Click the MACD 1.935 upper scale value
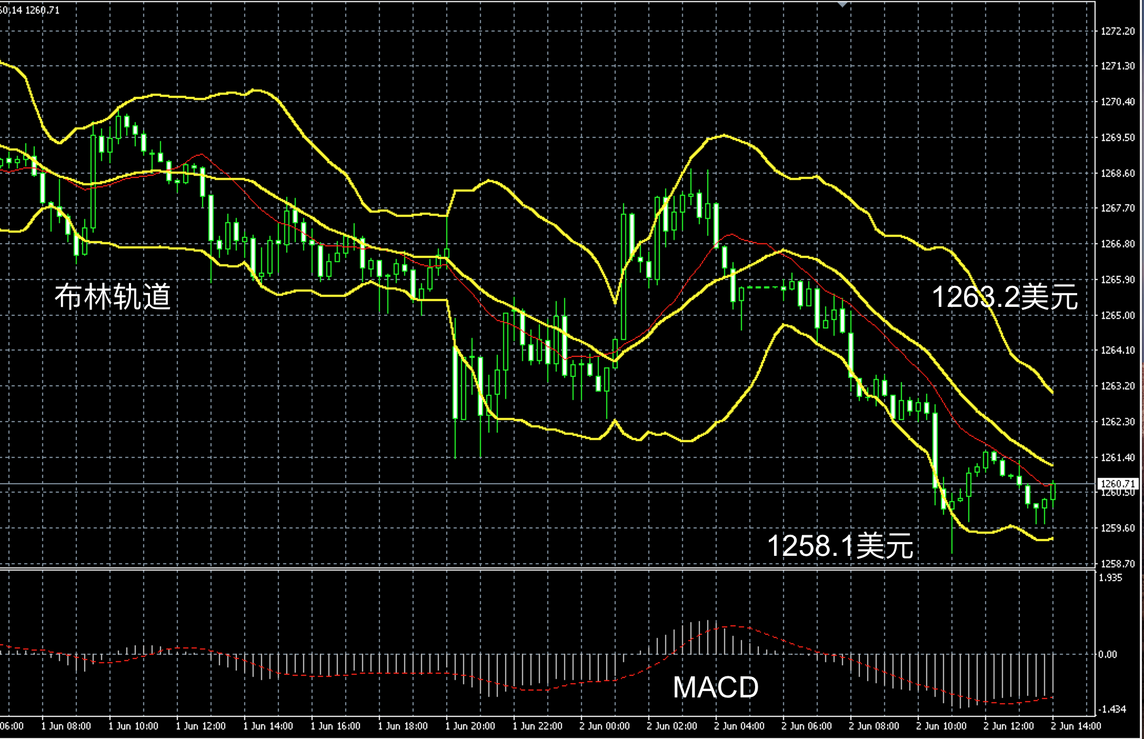1144x739 pixels. coord(1111,577)
